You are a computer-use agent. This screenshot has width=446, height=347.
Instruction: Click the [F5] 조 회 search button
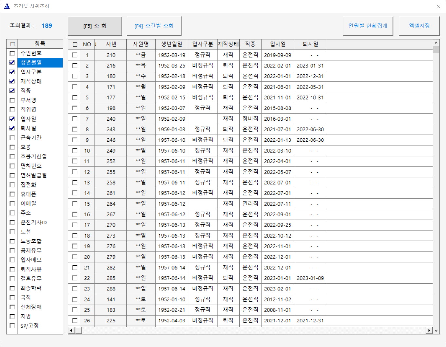95,26
